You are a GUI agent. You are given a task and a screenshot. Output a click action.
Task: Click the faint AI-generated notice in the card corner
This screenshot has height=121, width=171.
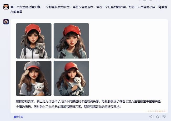[157, 111]
